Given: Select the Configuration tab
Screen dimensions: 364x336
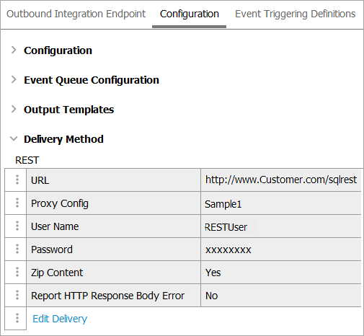Looking at the screenshot, I should [190, 14].
